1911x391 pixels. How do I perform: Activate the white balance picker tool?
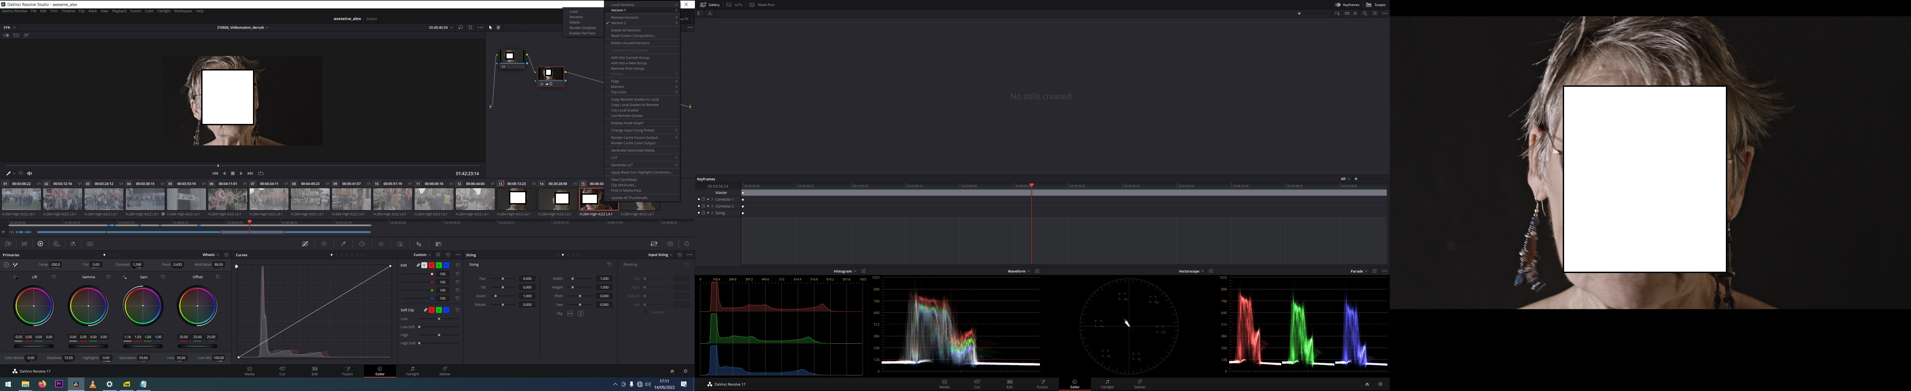pyautogui.click(x=15, y=265)
